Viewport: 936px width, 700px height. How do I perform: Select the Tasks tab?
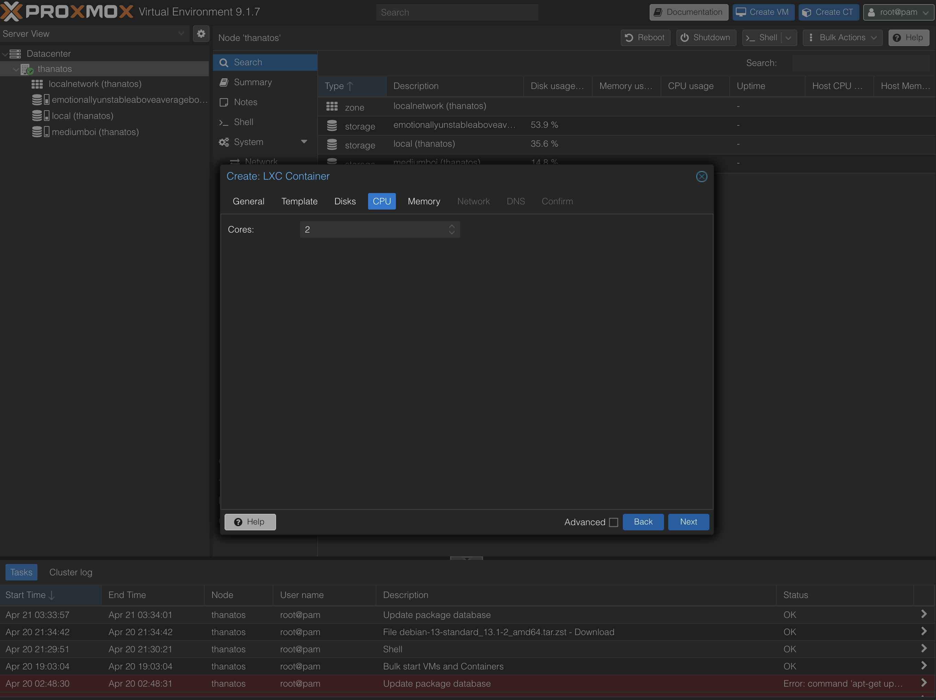click(21, 572)
